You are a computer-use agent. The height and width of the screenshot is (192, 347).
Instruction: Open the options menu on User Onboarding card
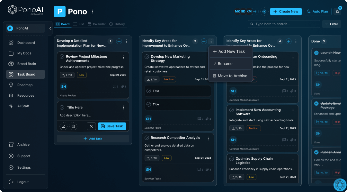tap(293, 57)
